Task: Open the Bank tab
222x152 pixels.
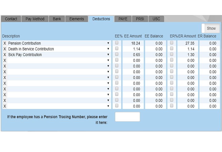Action: pyautogui.click(x=57, y=19)
